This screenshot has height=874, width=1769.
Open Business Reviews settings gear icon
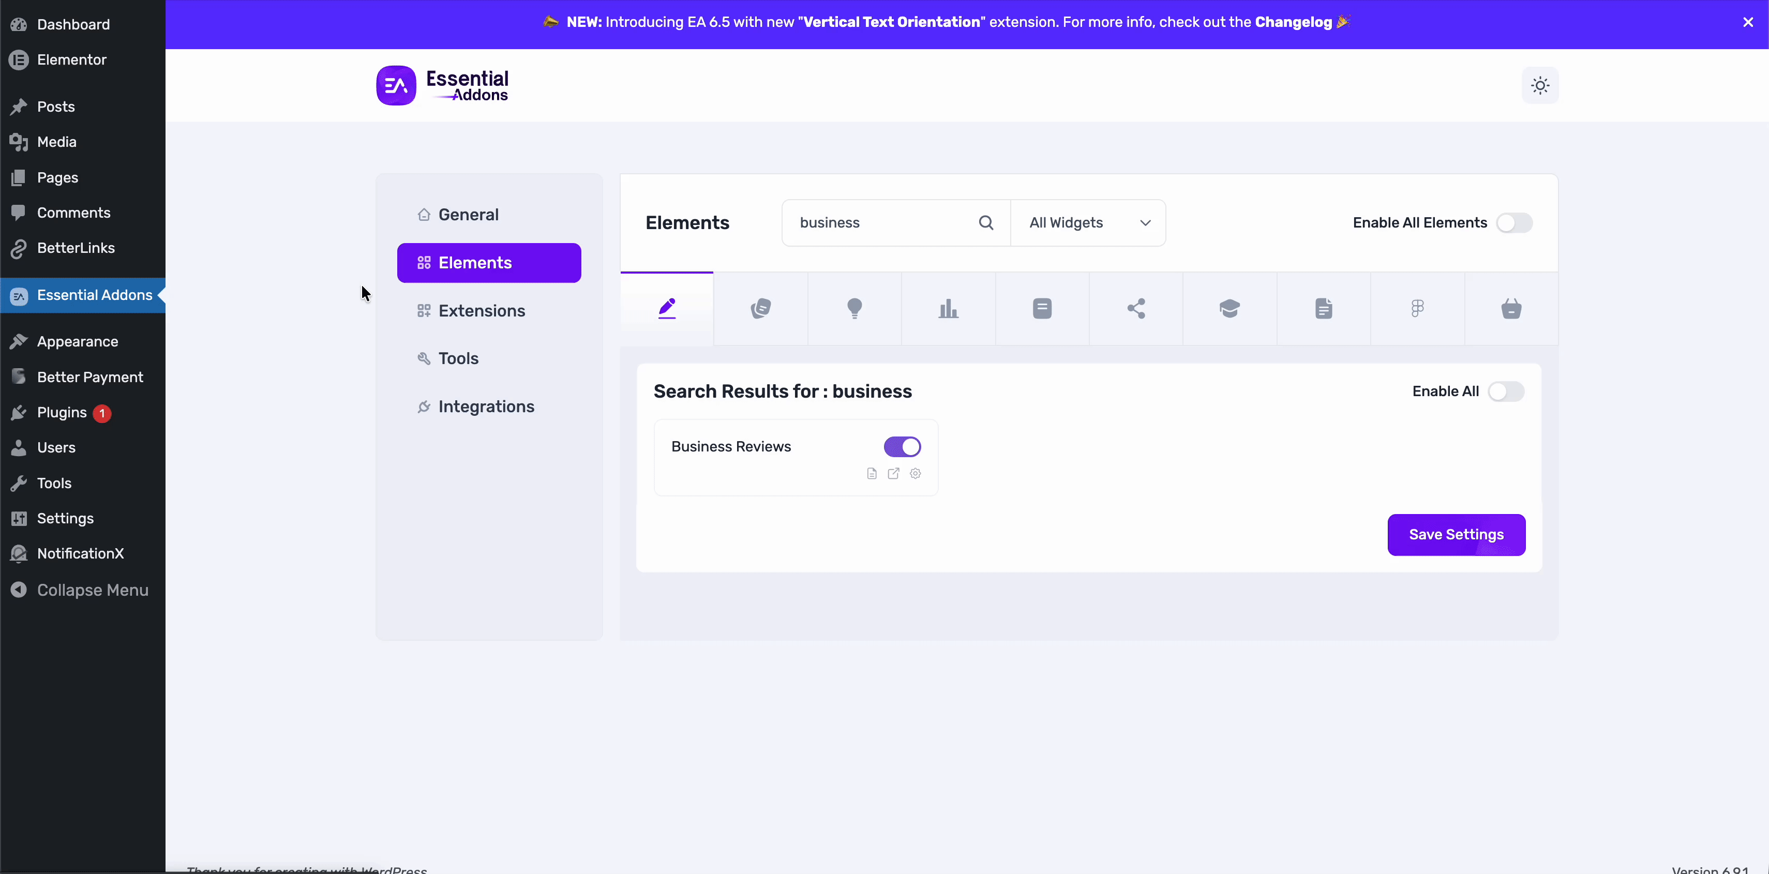click(916, 474)
